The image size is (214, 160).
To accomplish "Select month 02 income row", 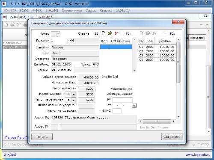I will (157, 51).
